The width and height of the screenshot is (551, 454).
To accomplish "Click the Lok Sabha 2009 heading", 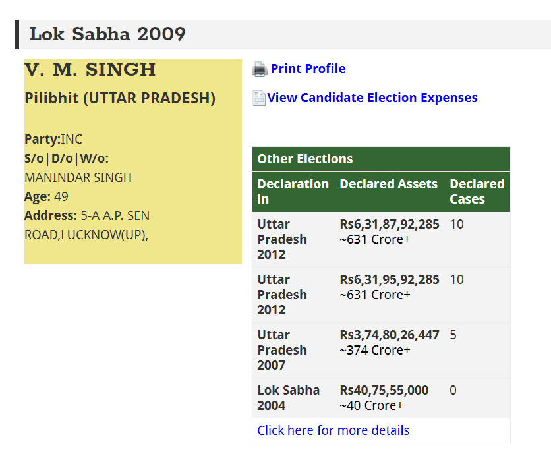I will 107,34.
